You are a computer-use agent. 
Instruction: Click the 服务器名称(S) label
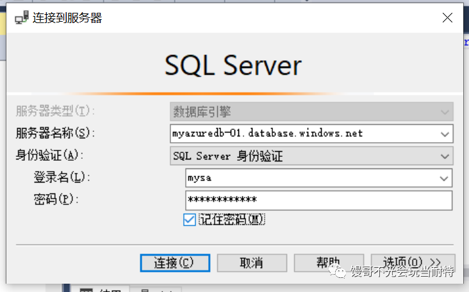(x=55, y=133)
